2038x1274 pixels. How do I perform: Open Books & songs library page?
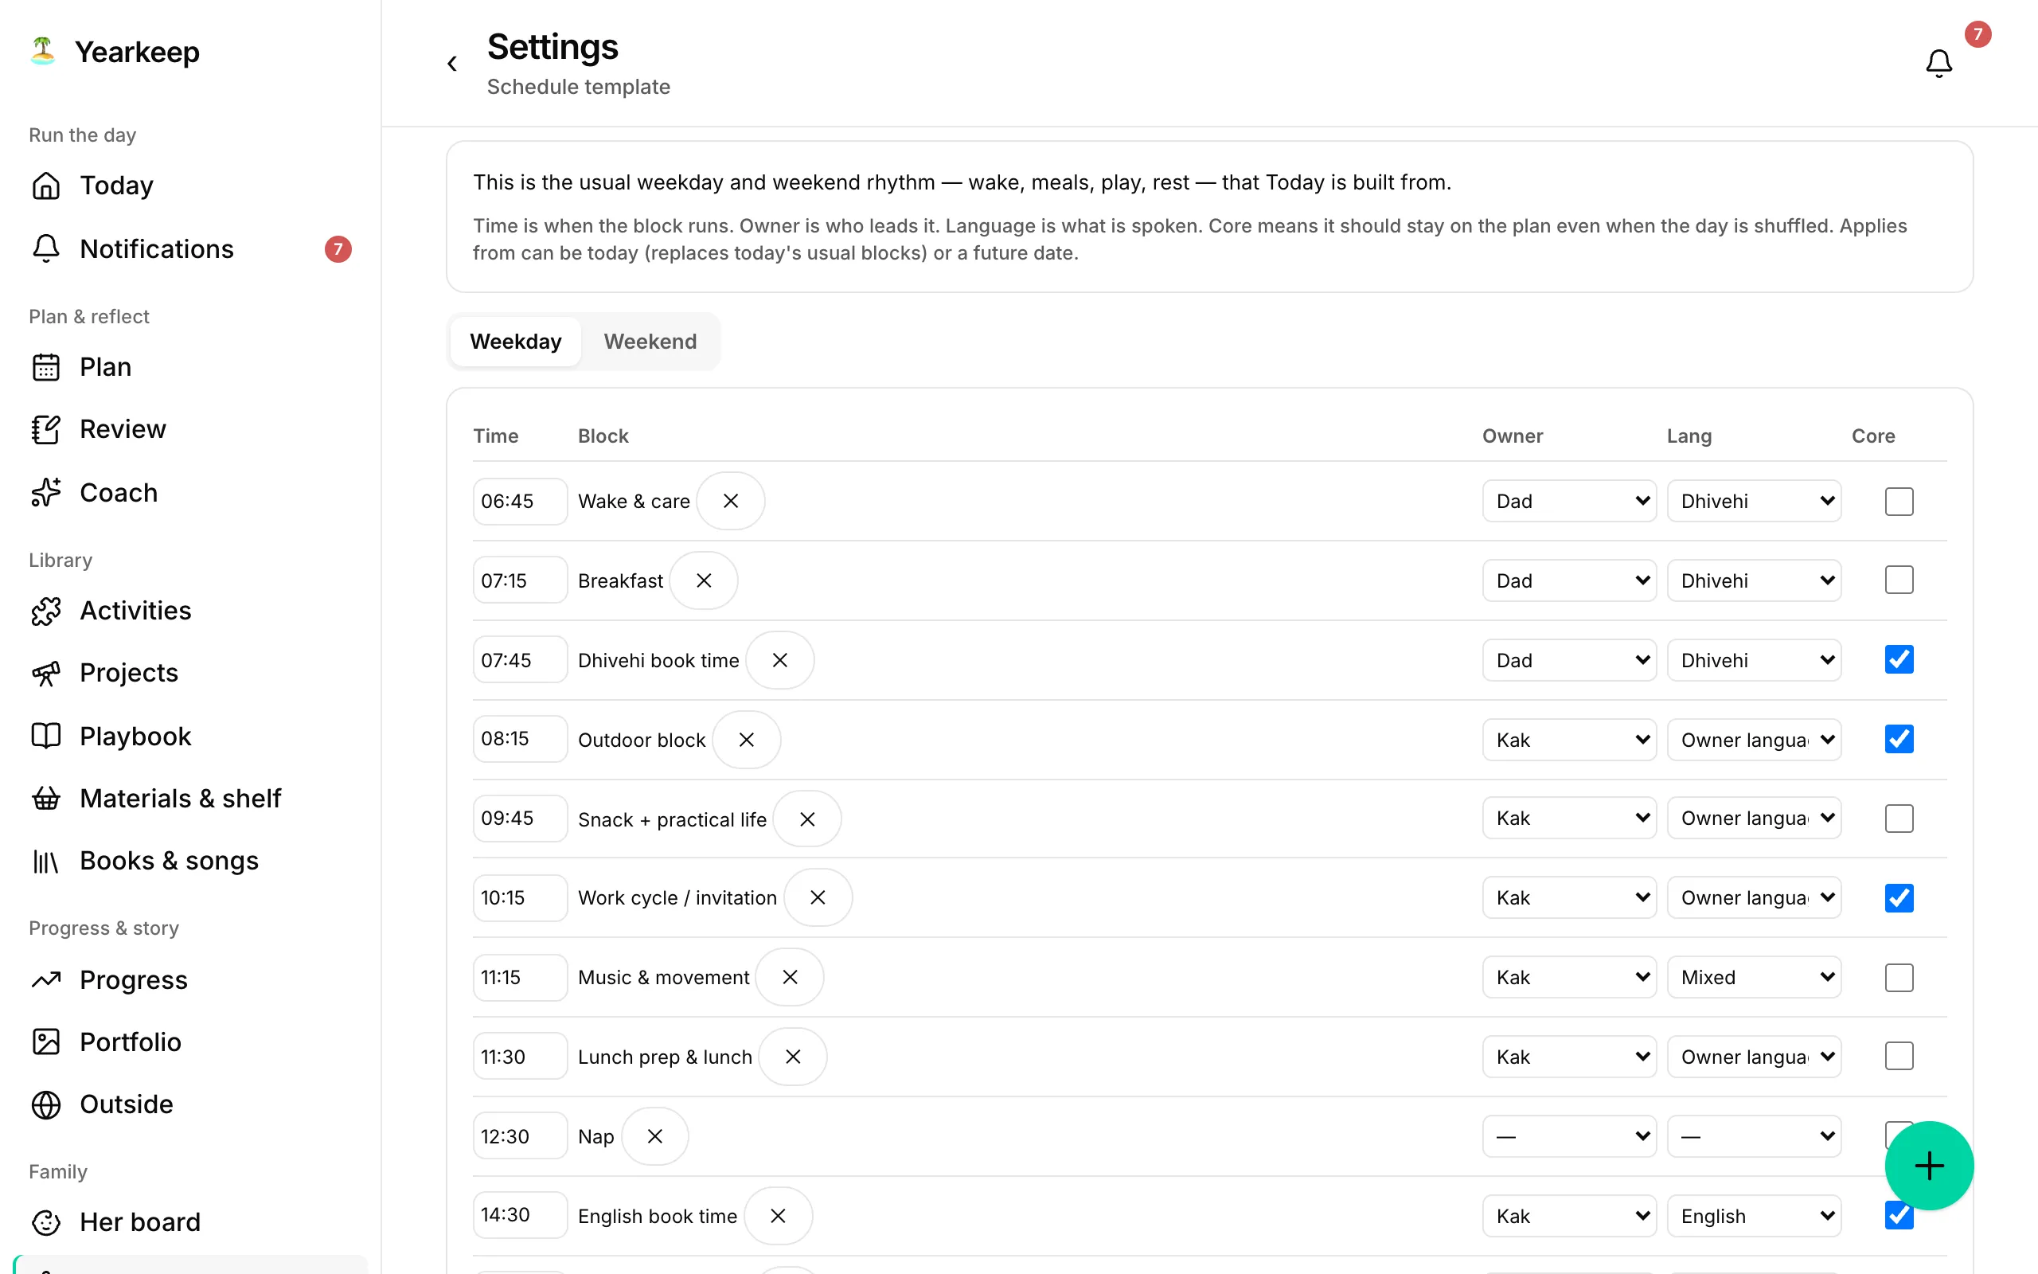[190, 861]
